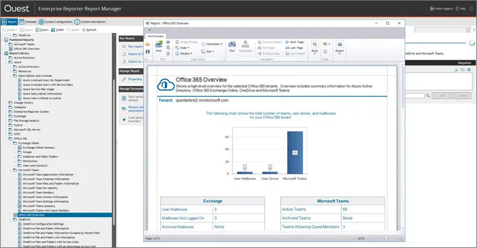Open the Margins dropdown
Viewport: 477px width, 248px height.
point(184,54)
